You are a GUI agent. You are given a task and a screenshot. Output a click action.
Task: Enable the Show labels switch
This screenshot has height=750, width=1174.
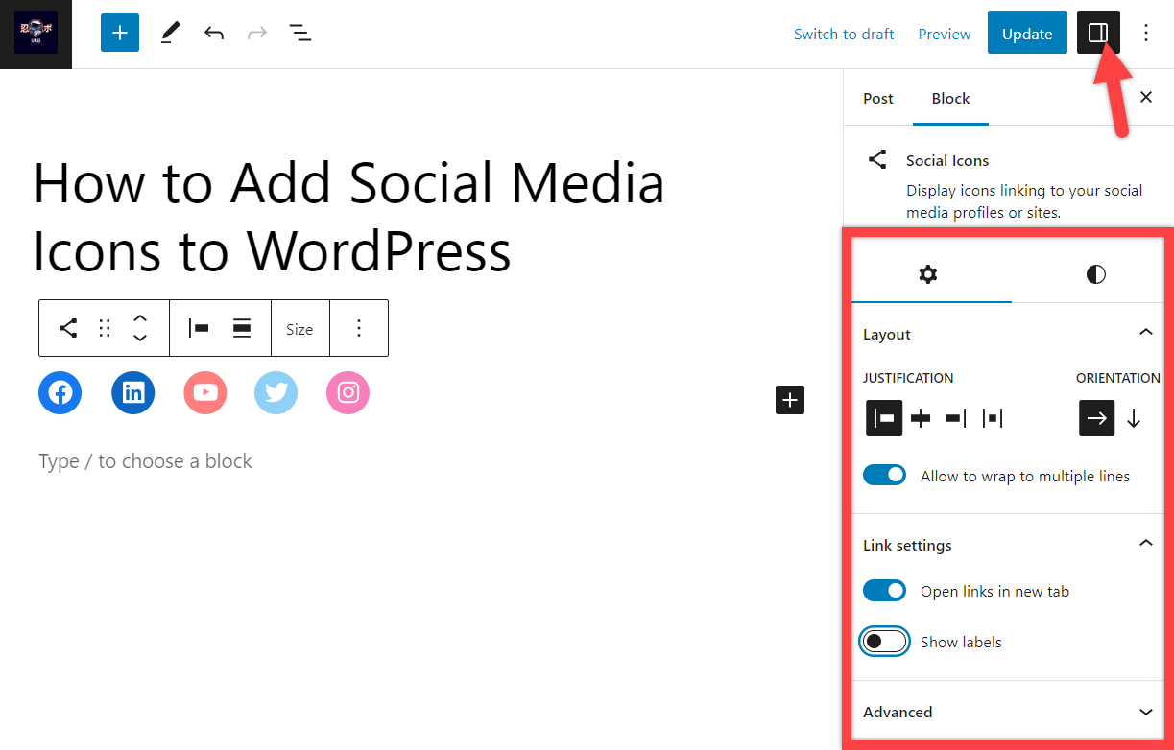[884, 642]
